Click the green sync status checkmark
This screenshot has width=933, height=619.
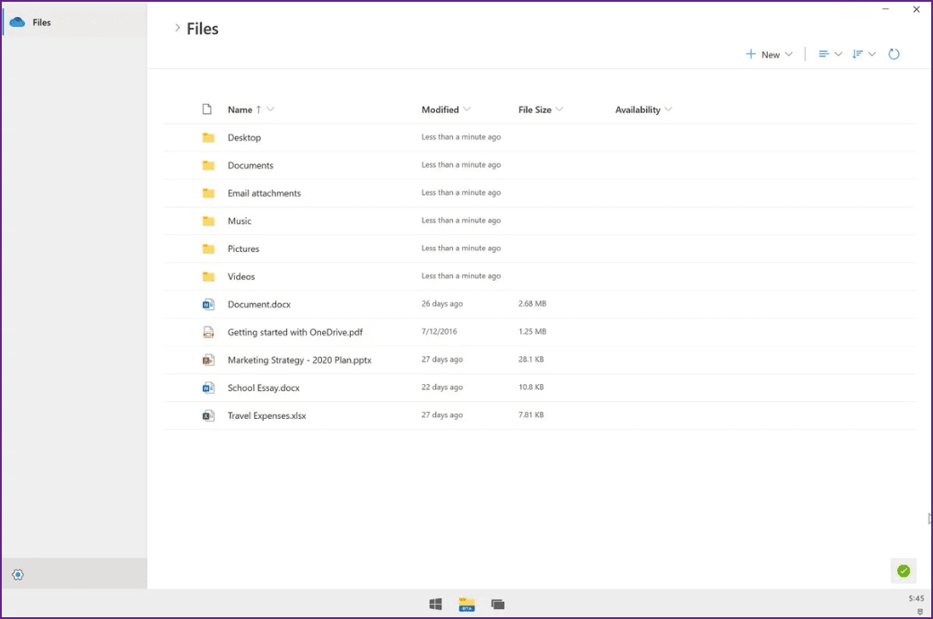903,571
